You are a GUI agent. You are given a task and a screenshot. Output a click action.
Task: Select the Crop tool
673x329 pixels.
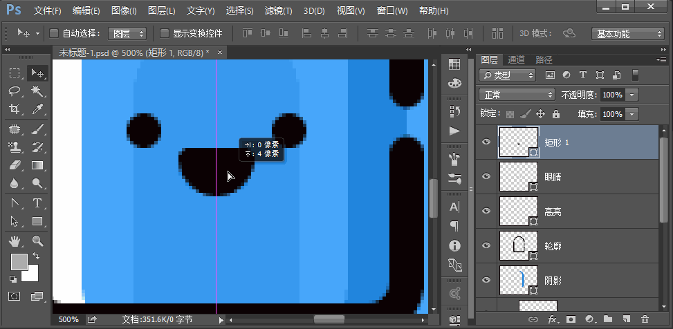point(14,109)
